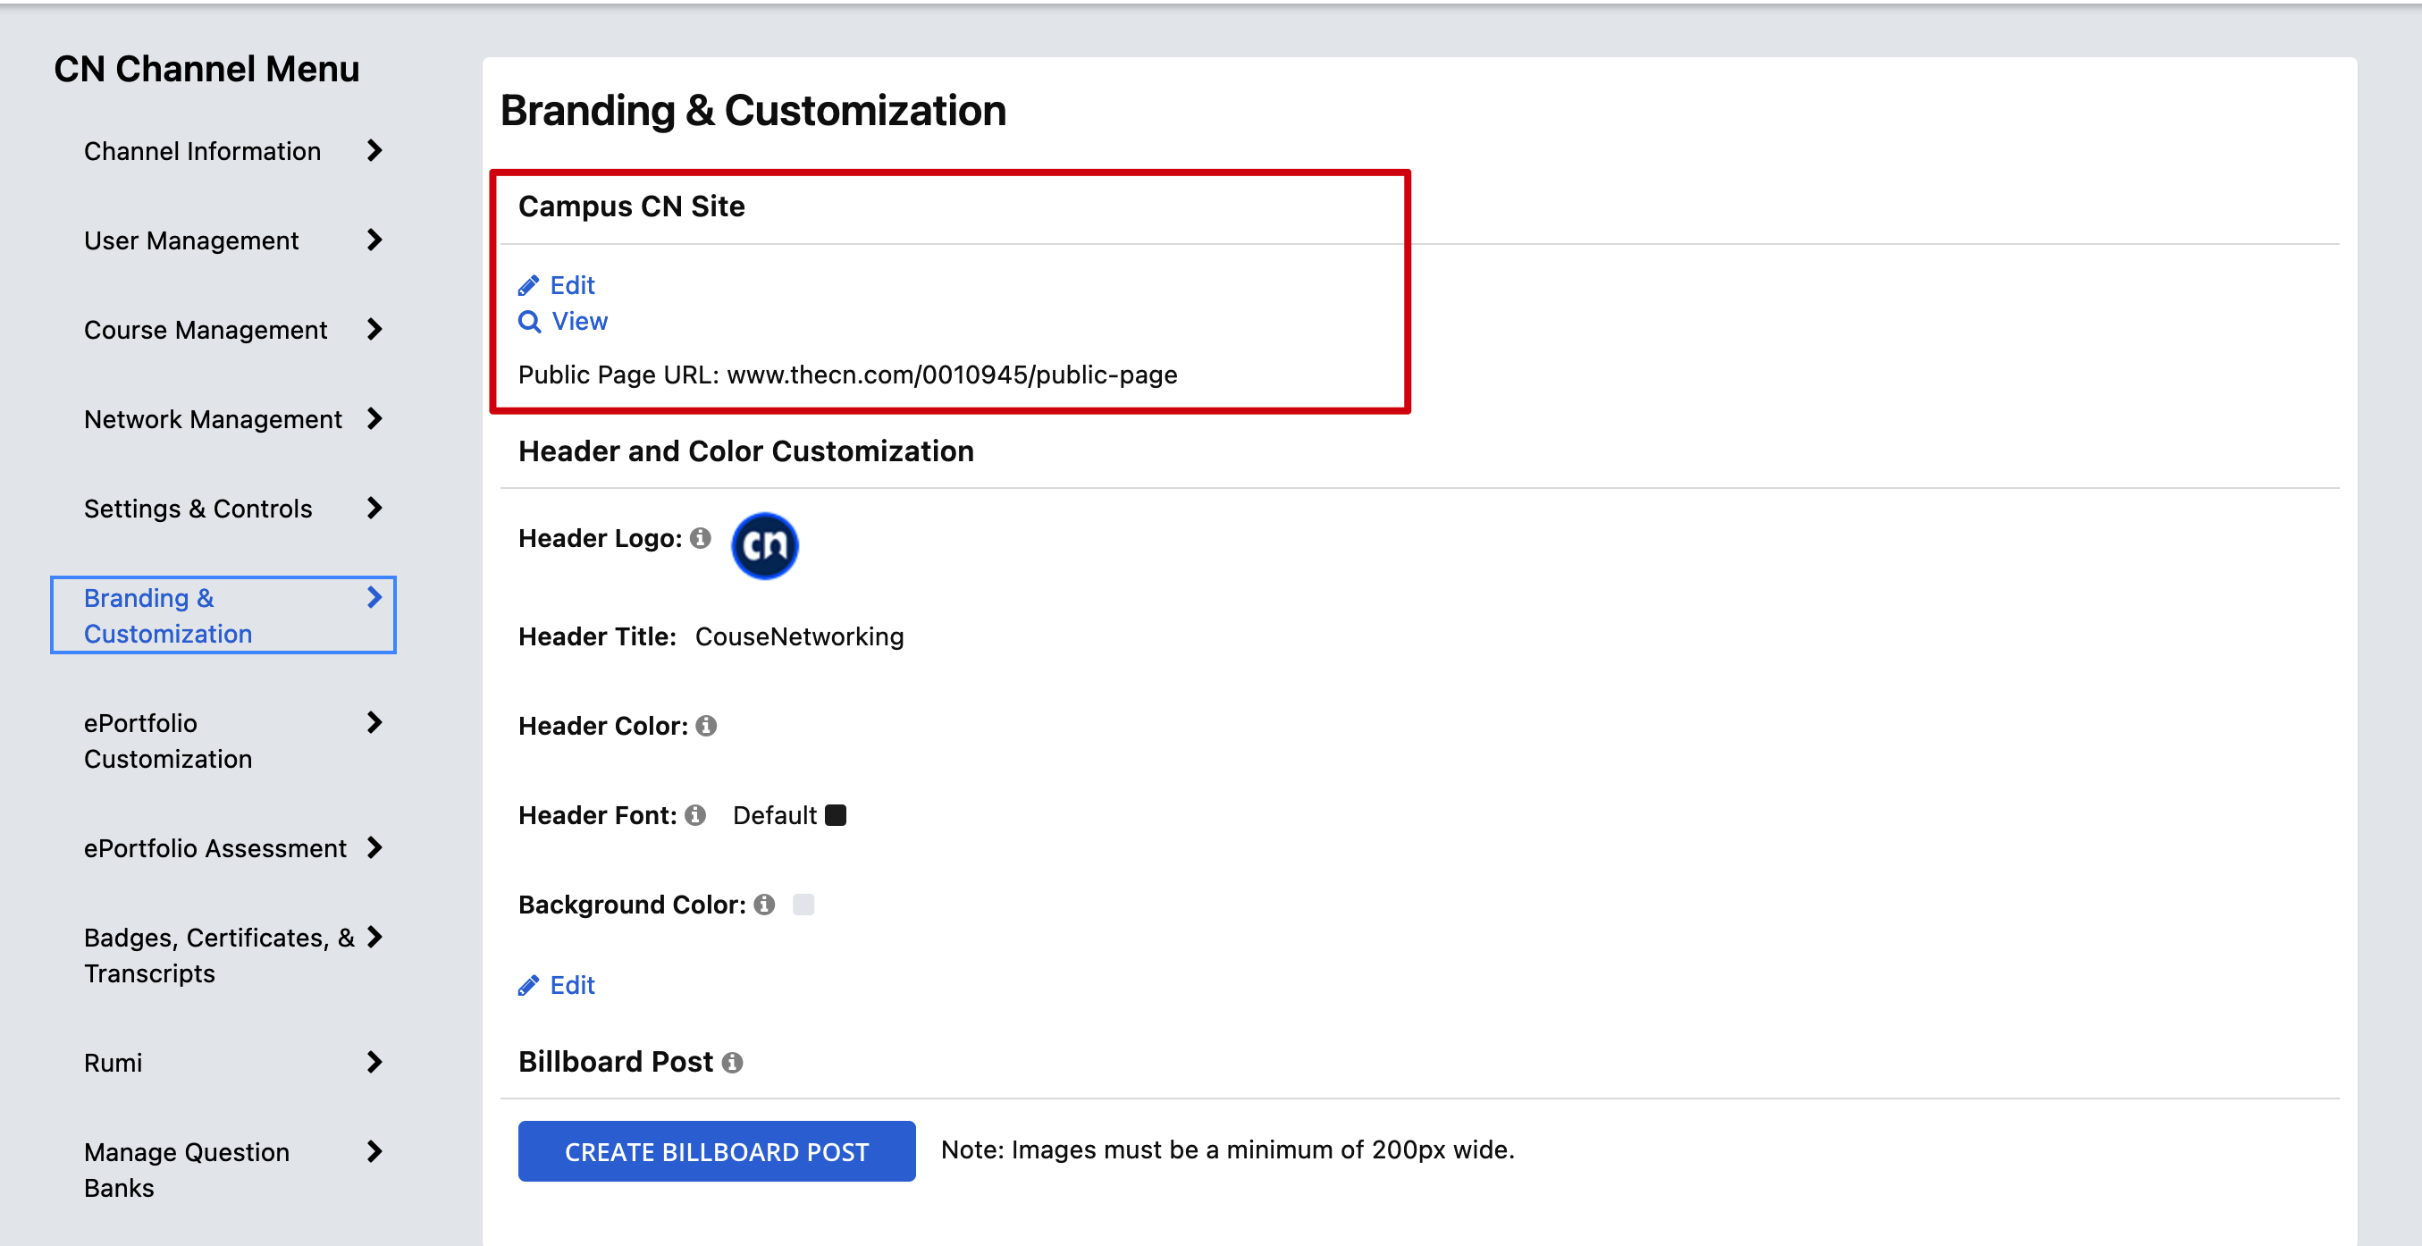Click magnifier icon beside View
Viewport: 2422px width, 1246px height.
pos(529,322)
